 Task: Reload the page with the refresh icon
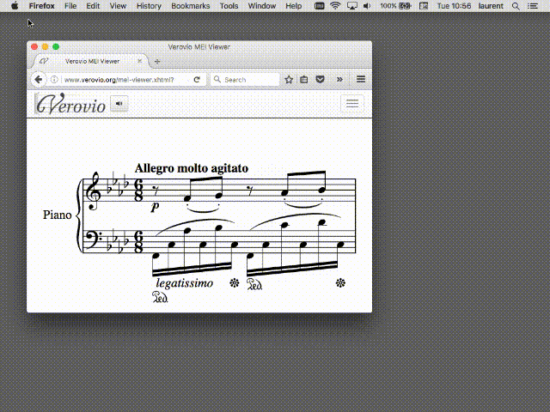click(x=197, y=79)
